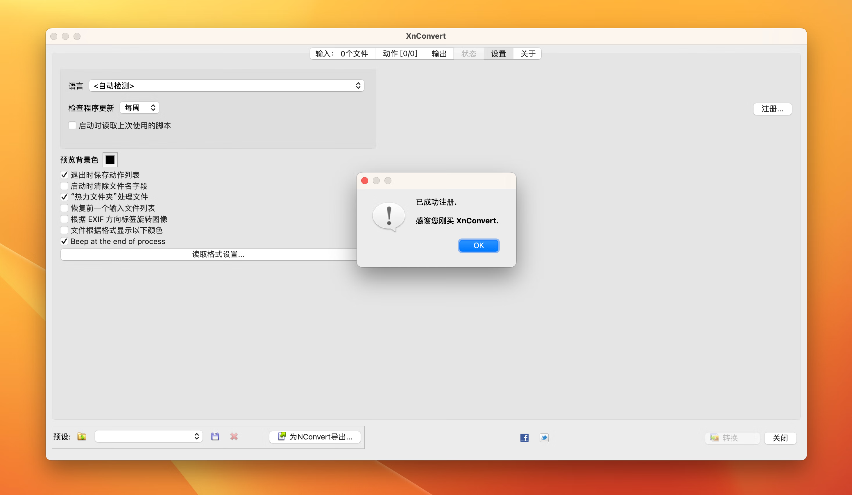852x495 pixels.
Task: Open the 检查程序更新 每周 dropdown
Action: pos(139,108)
